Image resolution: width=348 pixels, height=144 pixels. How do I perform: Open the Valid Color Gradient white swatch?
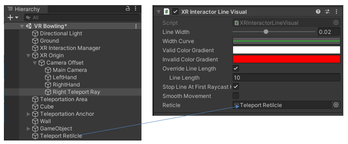click(286, 50)
